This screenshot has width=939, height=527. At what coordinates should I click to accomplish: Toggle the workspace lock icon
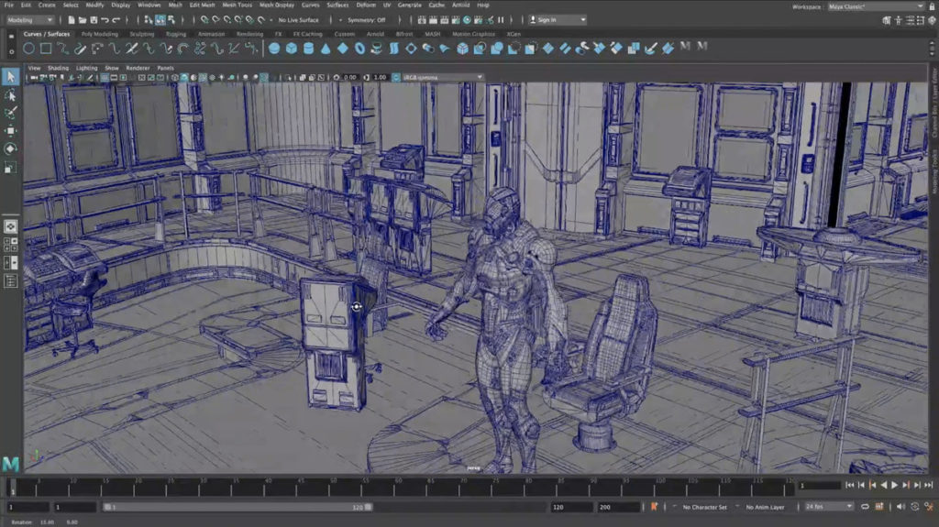click(932, 6)
